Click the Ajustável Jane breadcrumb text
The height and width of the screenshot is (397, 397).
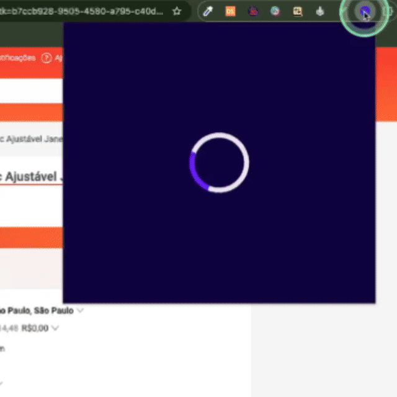pyautogui.click(x=31, y=139)
